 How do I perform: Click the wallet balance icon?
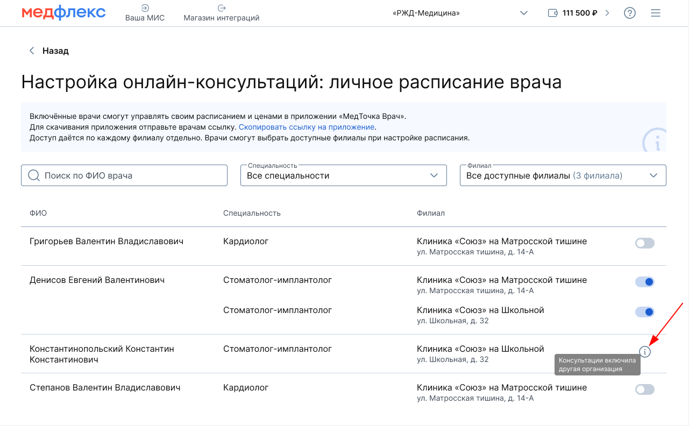tap(552, 13)
